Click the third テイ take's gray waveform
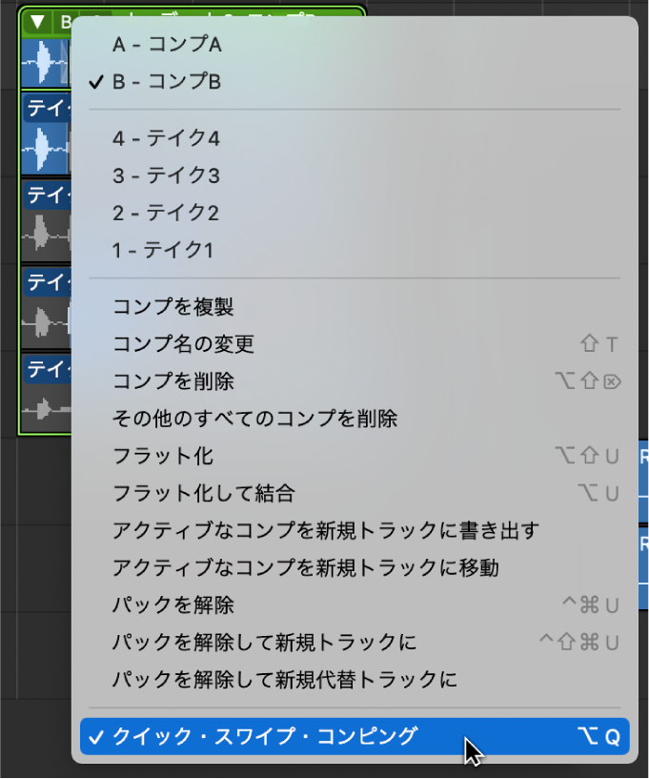 pyautogui.click(x=46, y=322)
